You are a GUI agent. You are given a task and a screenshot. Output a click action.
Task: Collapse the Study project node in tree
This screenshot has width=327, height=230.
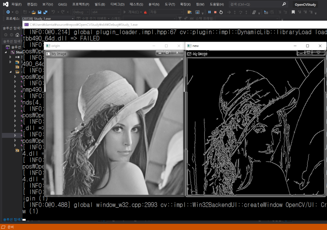pos(6,52)
